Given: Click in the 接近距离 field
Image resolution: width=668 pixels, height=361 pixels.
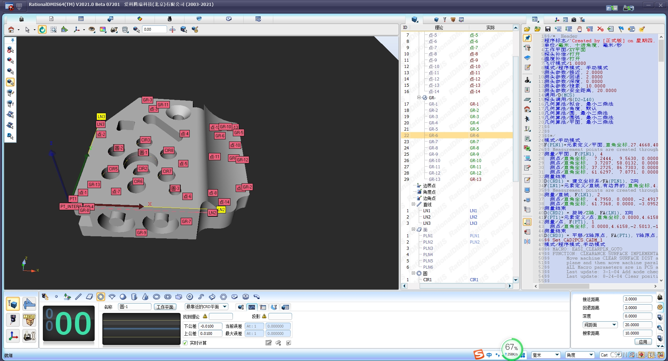Looking at the screenshot, I should pos(637,299).
